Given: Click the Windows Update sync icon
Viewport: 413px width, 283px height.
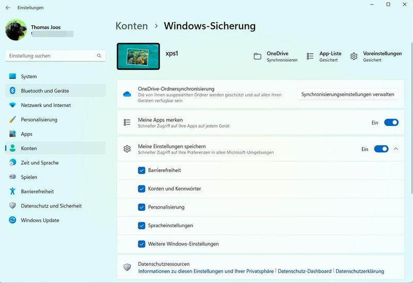Looking at the screenshot, I should [x=12, y=220].
